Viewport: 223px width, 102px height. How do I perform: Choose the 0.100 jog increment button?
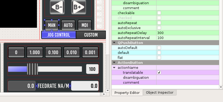tap(53, 52)
